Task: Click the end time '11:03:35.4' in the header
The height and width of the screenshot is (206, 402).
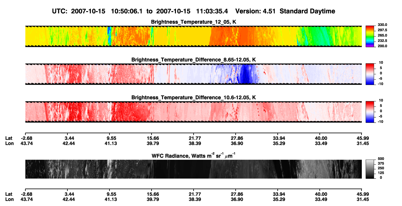Action: pyautogui.click(x=212, y=11)
